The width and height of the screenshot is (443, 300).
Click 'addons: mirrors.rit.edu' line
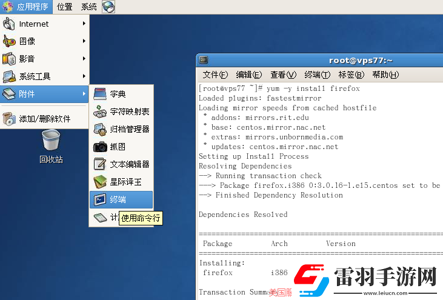click(260, 118)
